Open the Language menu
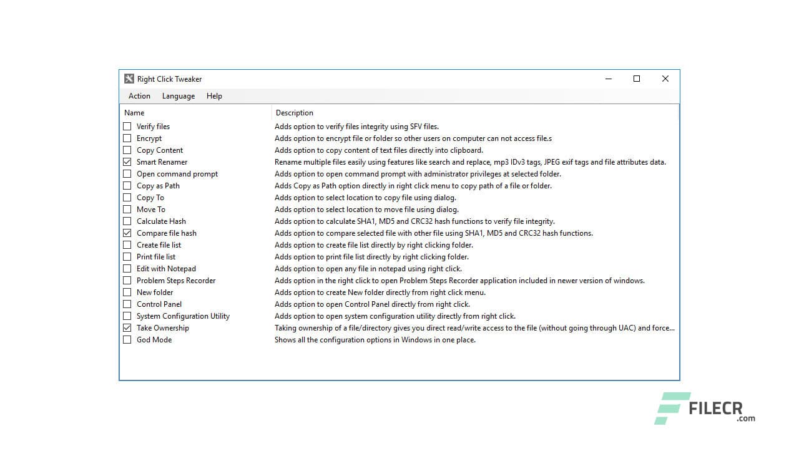Screen dimensions: 799x449 click(178, 96)
